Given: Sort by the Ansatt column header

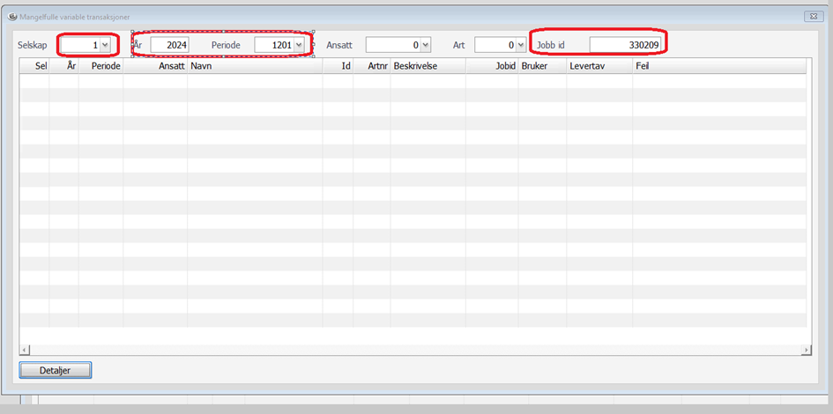Looking at the screenshot, I should pyautogui.click(x=155, y=66).
